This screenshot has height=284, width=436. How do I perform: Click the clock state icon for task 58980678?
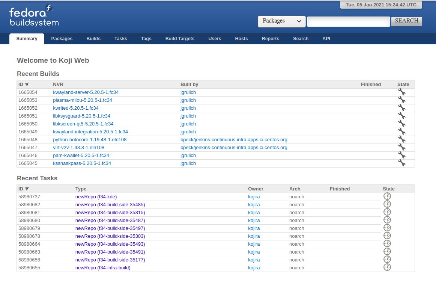click(x=387, y=236)
